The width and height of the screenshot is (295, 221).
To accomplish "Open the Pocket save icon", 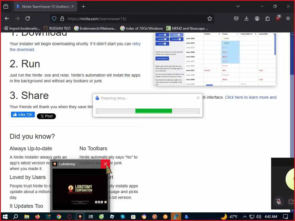I will [236, 18].
